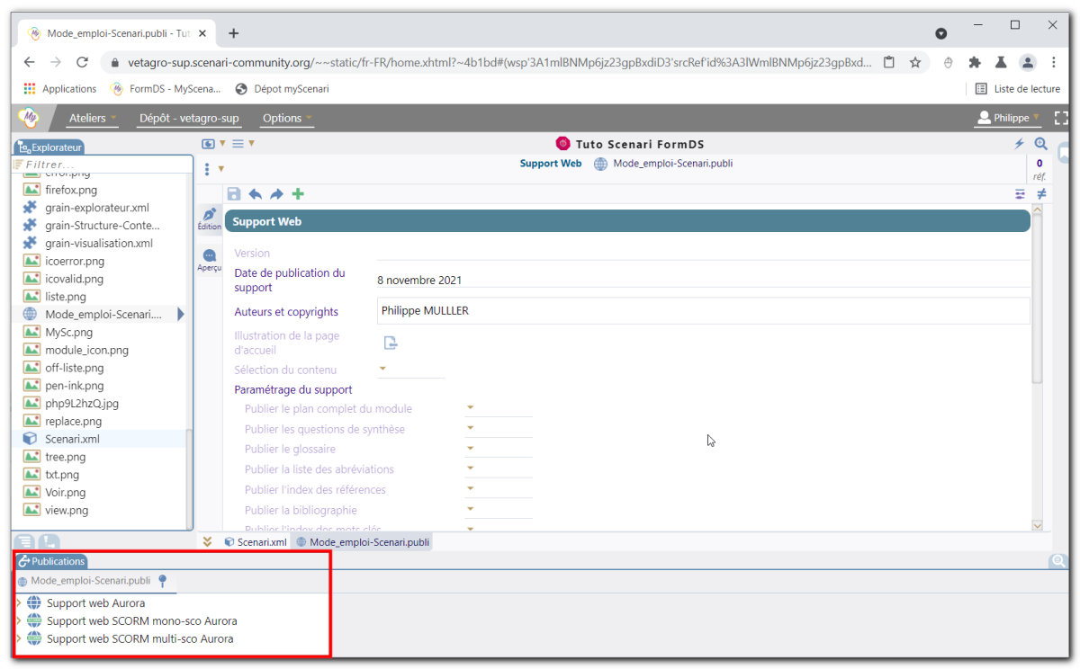This screenshot has width=1080, height=669.
Task: Click the scroll down arrow of the editor scrollbar
Action: point(1037,525)
